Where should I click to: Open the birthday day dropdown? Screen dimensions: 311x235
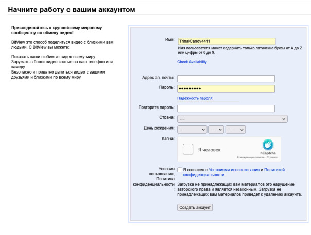(x=216, y=130)
